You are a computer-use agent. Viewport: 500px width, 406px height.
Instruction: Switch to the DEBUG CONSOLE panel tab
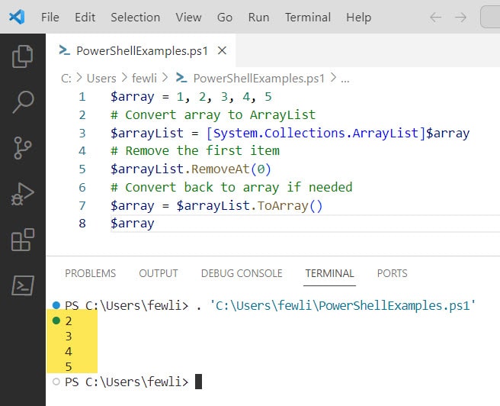point(242,273)
